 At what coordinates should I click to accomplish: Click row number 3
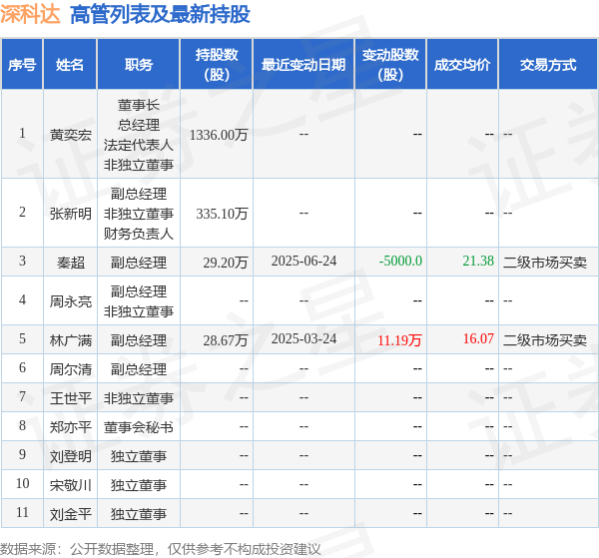22,261
